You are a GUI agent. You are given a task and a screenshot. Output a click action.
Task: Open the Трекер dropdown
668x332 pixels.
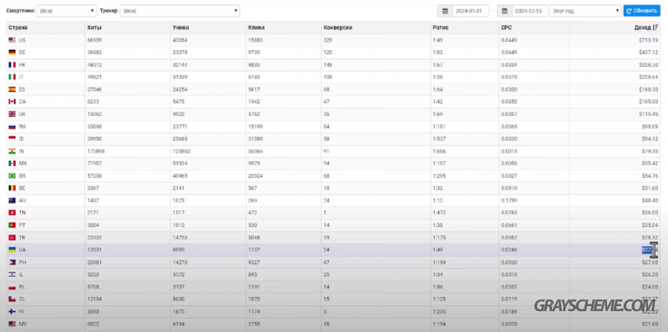(x=180, y=11)
